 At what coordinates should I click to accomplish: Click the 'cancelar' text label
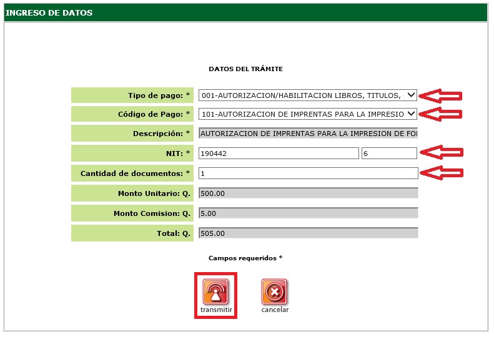tap(275, 310)
